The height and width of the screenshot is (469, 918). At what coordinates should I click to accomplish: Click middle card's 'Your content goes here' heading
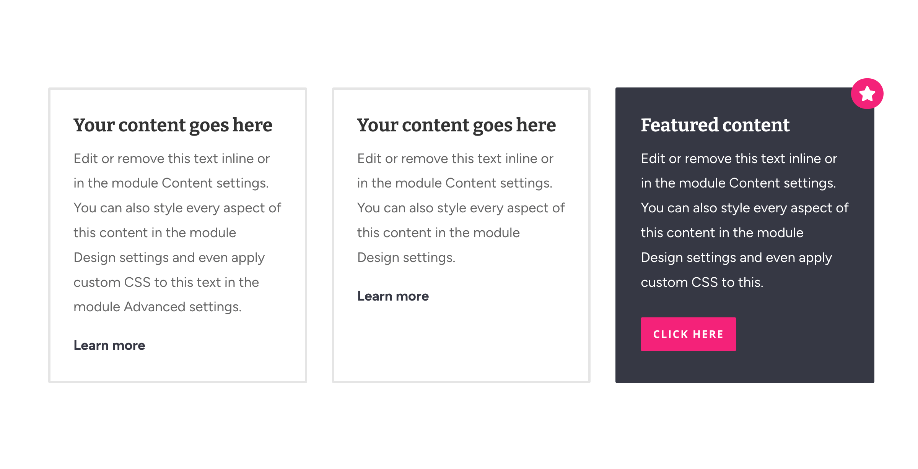[x=456, y=125]
